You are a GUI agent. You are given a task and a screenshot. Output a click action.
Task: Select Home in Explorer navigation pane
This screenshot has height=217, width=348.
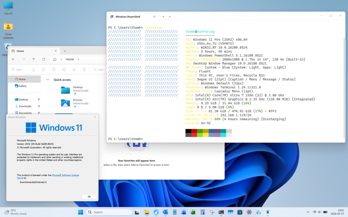(x=24, y=79)
